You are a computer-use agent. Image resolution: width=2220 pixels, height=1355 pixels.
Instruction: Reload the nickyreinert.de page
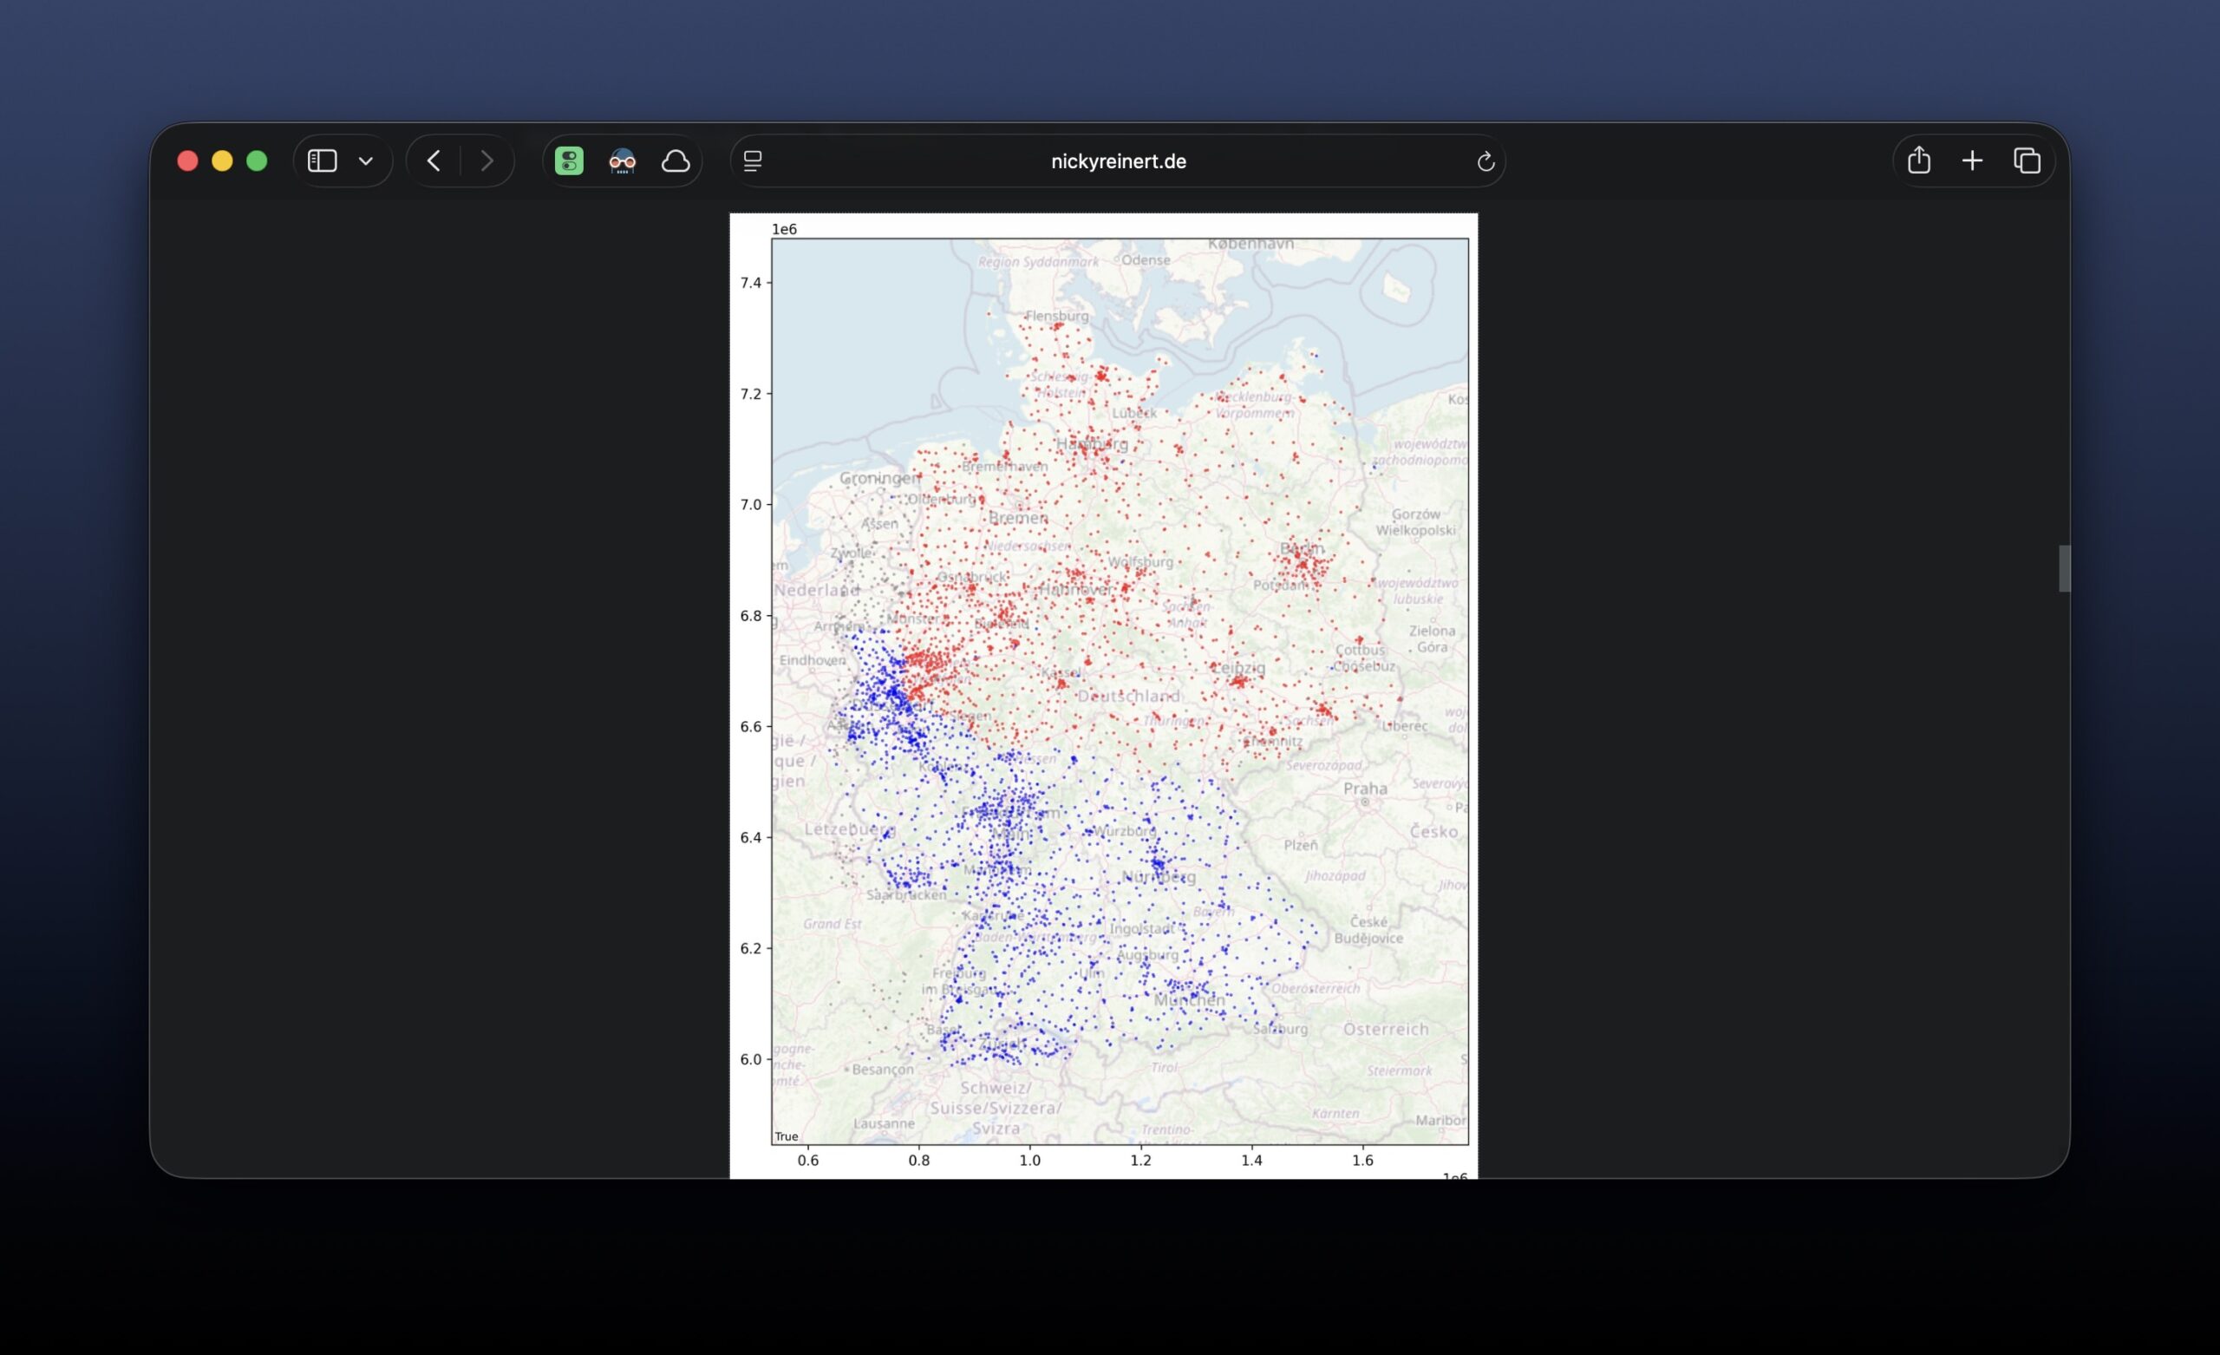(1485, 160)
